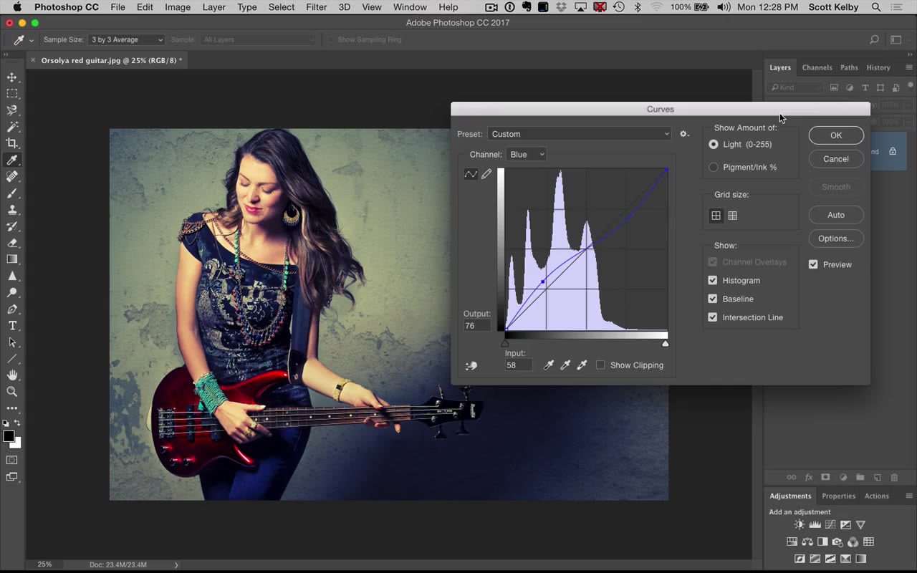Open the Sample Size dropdown
The width and height of the screenshot is (917, 573).
(125, 39)
